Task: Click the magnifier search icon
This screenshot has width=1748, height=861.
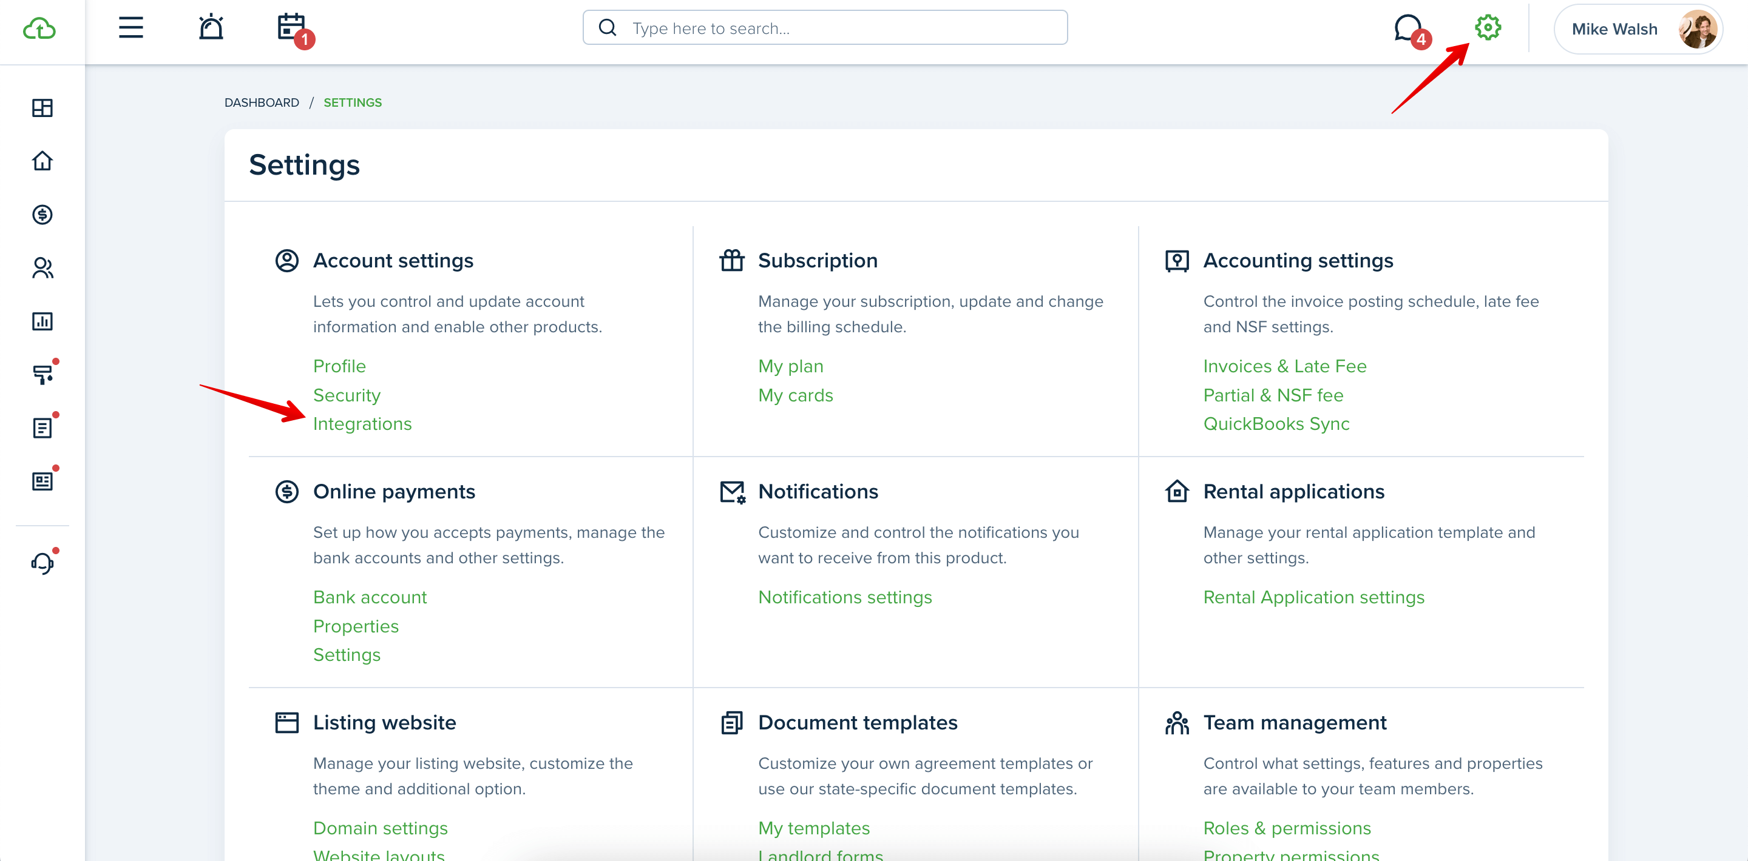Action: pos(608,28)
